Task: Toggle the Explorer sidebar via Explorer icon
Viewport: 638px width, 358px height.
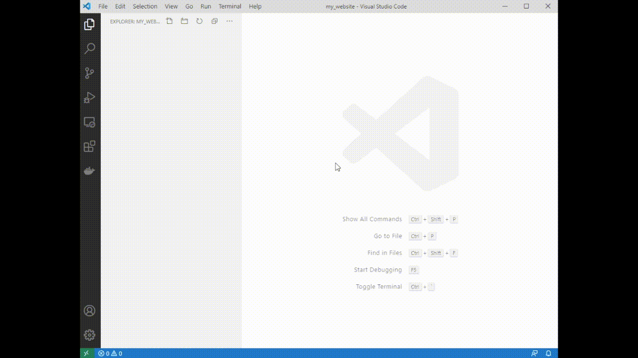Action: click(89, 24)
